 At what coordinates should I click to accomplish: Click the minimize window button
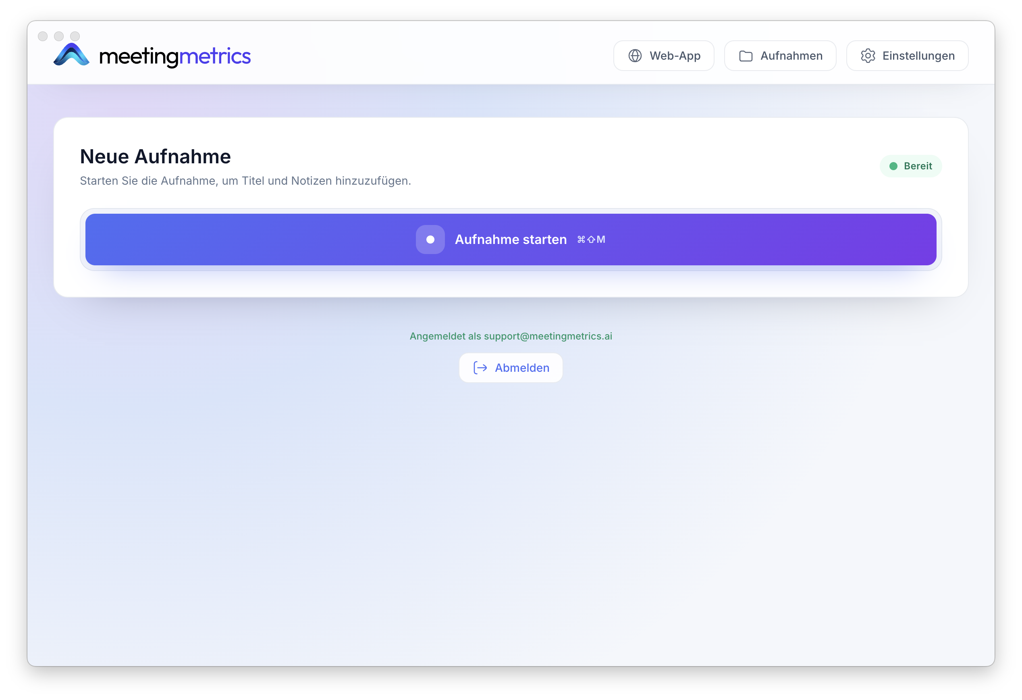(x=59, y=36)
